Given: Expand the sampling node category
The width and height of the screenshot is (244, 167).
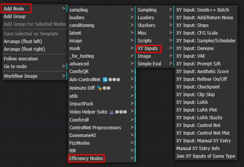Looking at the screenshot, I should pos(102,10).
